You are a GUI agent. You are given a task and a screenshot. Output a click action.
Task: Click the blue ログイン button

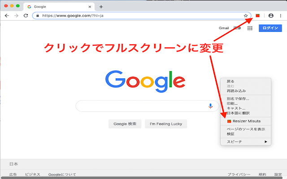pyautogui.click(x=270, y=28)
